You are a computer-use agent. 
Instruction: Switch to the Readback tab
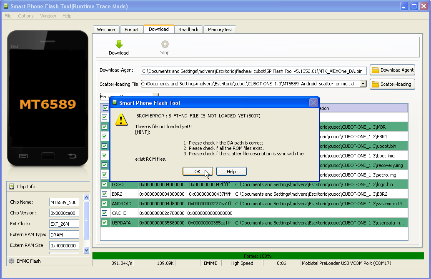tap(188, 30)
